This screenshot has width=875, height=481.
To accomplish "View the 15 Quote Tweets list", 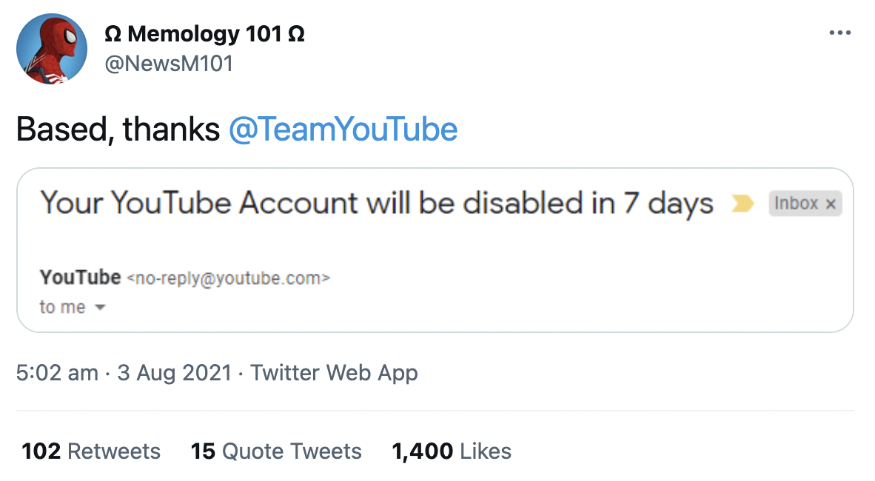I will [x=276, y=451].
